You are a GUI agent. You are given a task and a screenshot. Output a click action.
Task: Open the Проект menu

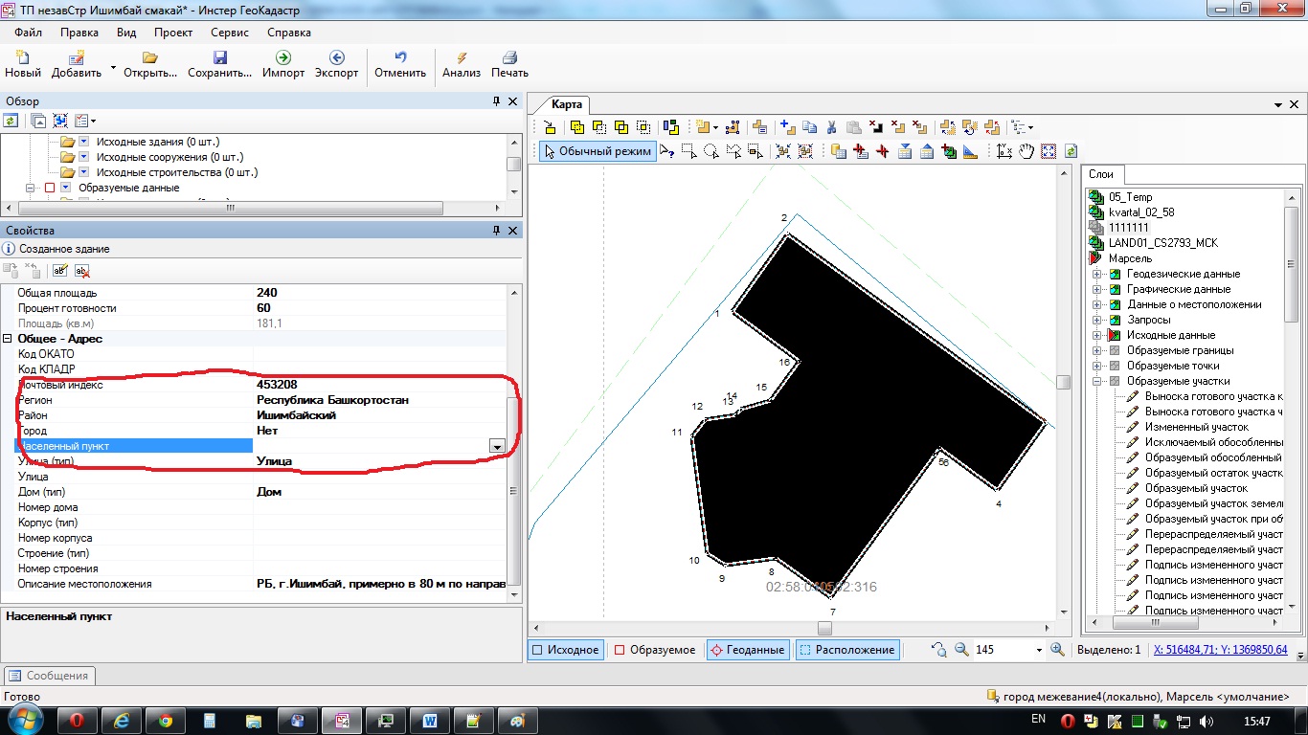pyautogui.click(x=173, y=32)
